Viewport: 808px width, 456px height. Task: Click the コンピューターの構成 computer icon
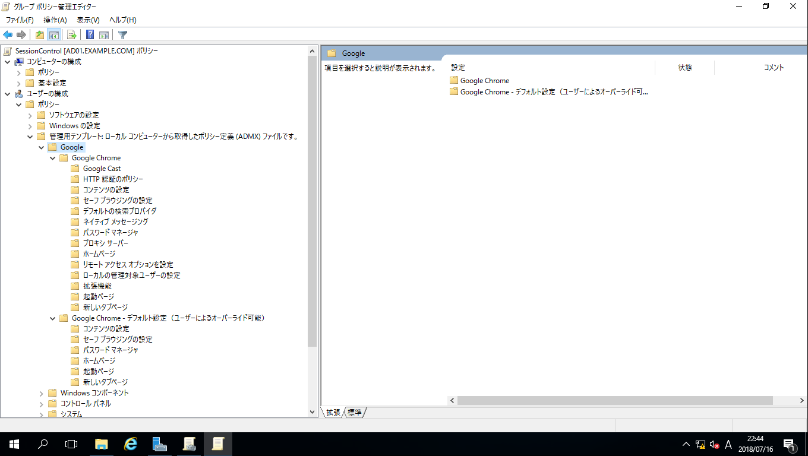(x=19, y=62)
